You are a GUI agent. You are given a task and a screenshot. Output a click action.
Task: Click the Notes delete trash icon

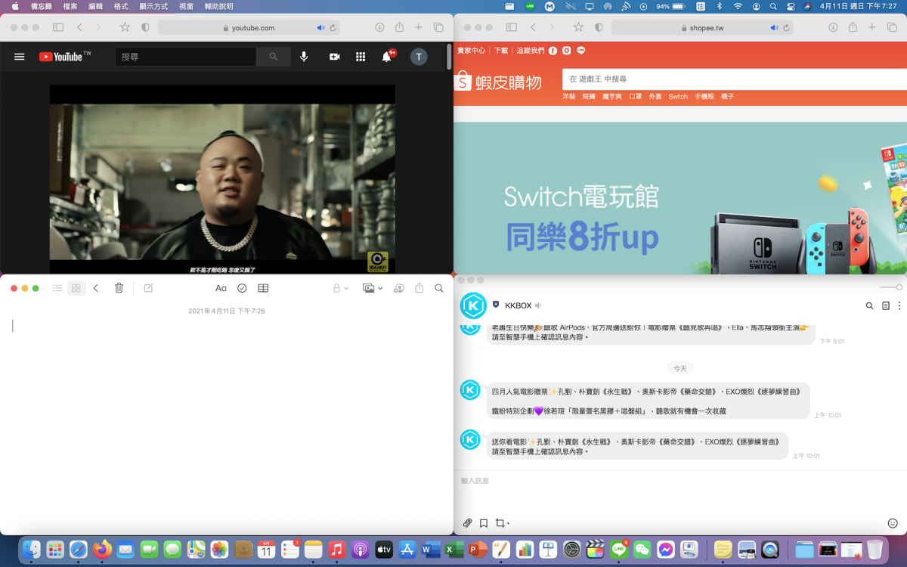(119, 288)
